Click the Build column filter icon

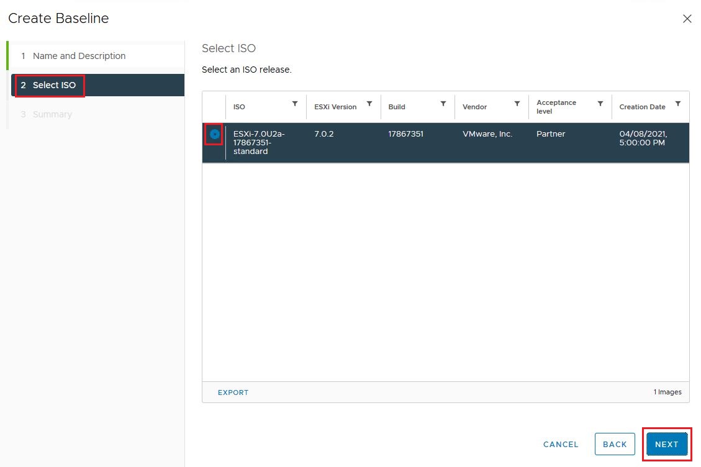(443, 104)
